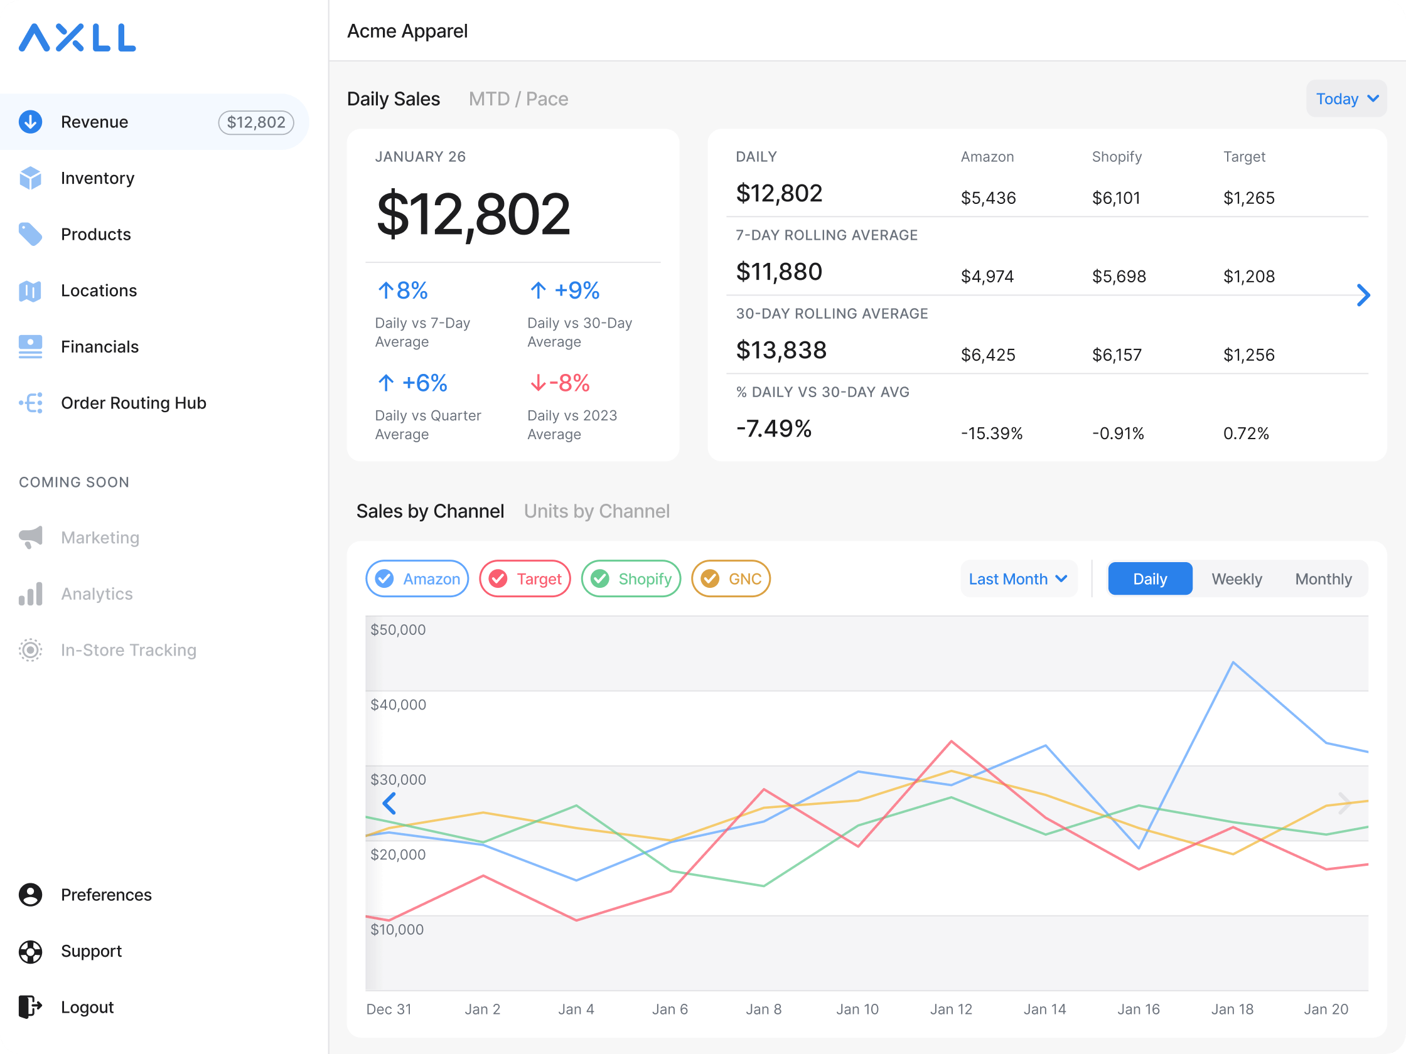Open the Locations page

coord(154,290)
